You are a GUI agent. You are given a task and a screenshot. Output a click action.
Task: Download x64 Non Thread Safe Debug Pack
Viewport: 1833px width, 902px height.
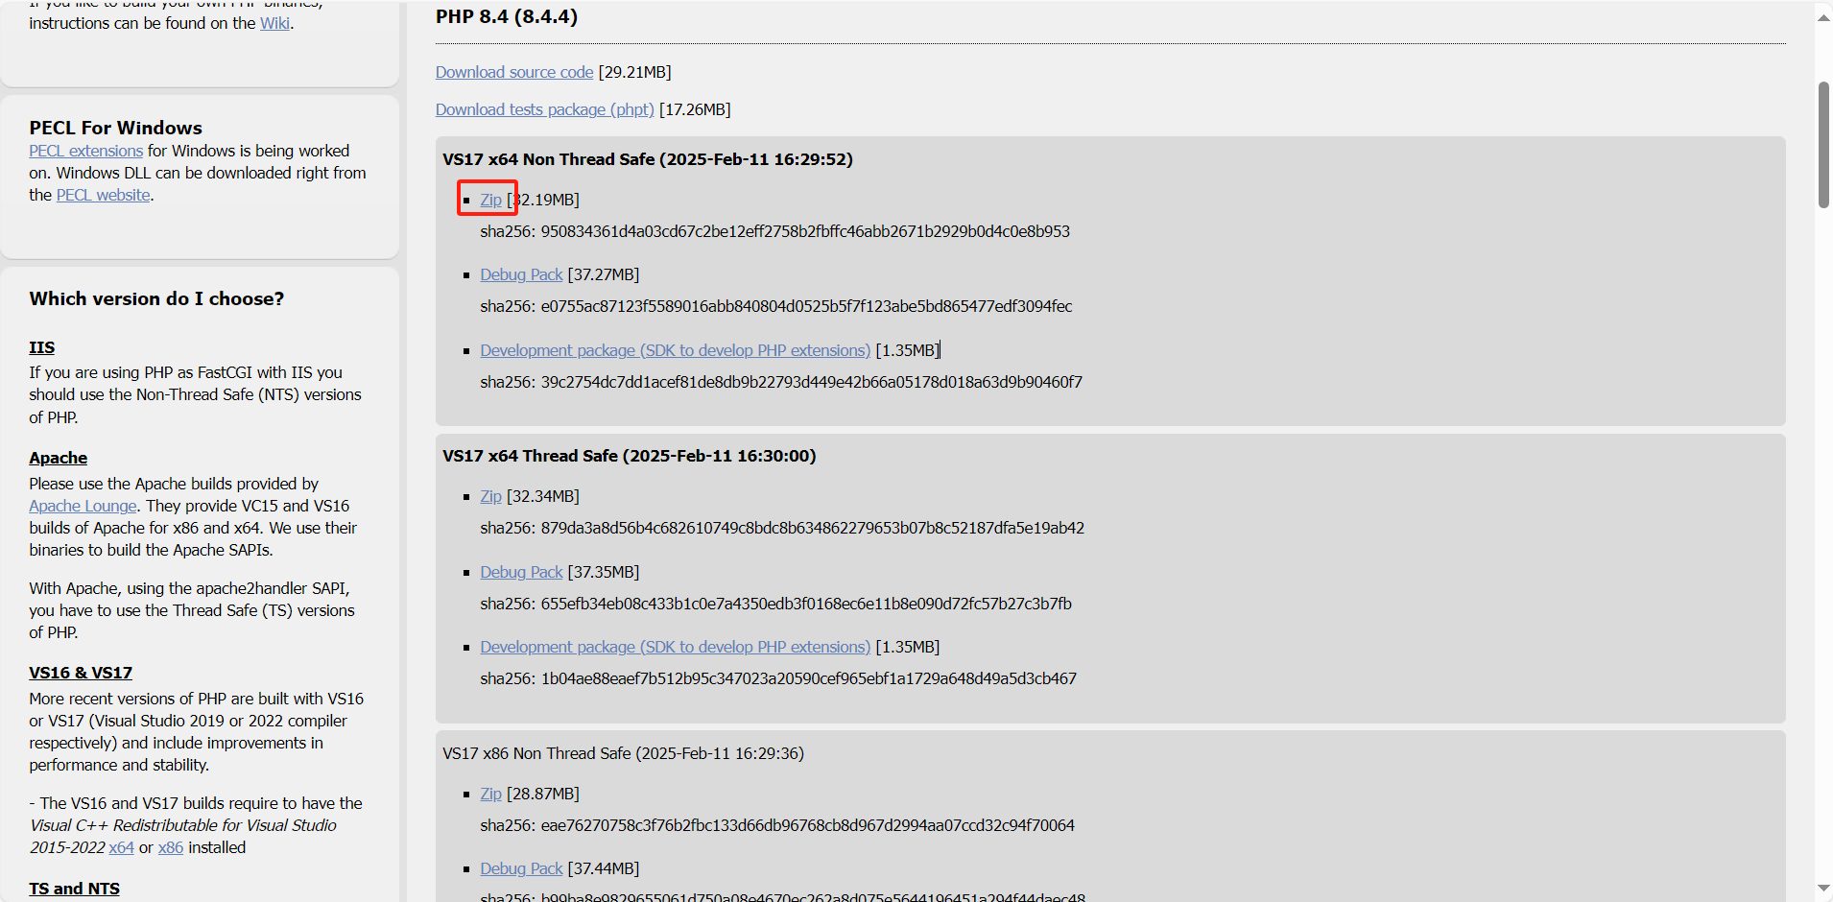coord(521,274)
